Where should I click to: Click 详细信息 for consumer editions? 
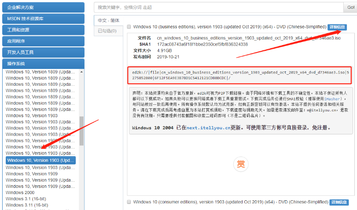pos(339,202)
